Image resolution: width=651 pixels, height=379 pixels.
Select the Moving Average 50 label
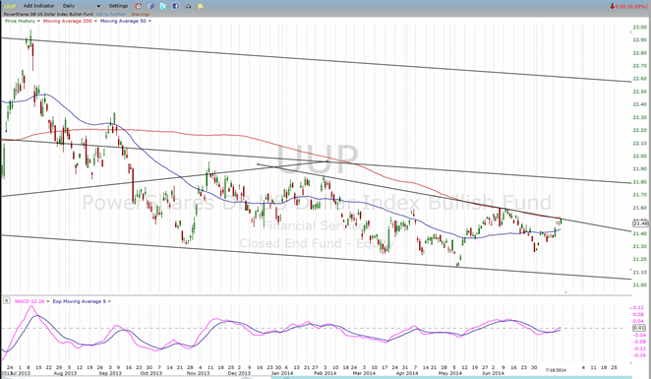tap(123, 21)
